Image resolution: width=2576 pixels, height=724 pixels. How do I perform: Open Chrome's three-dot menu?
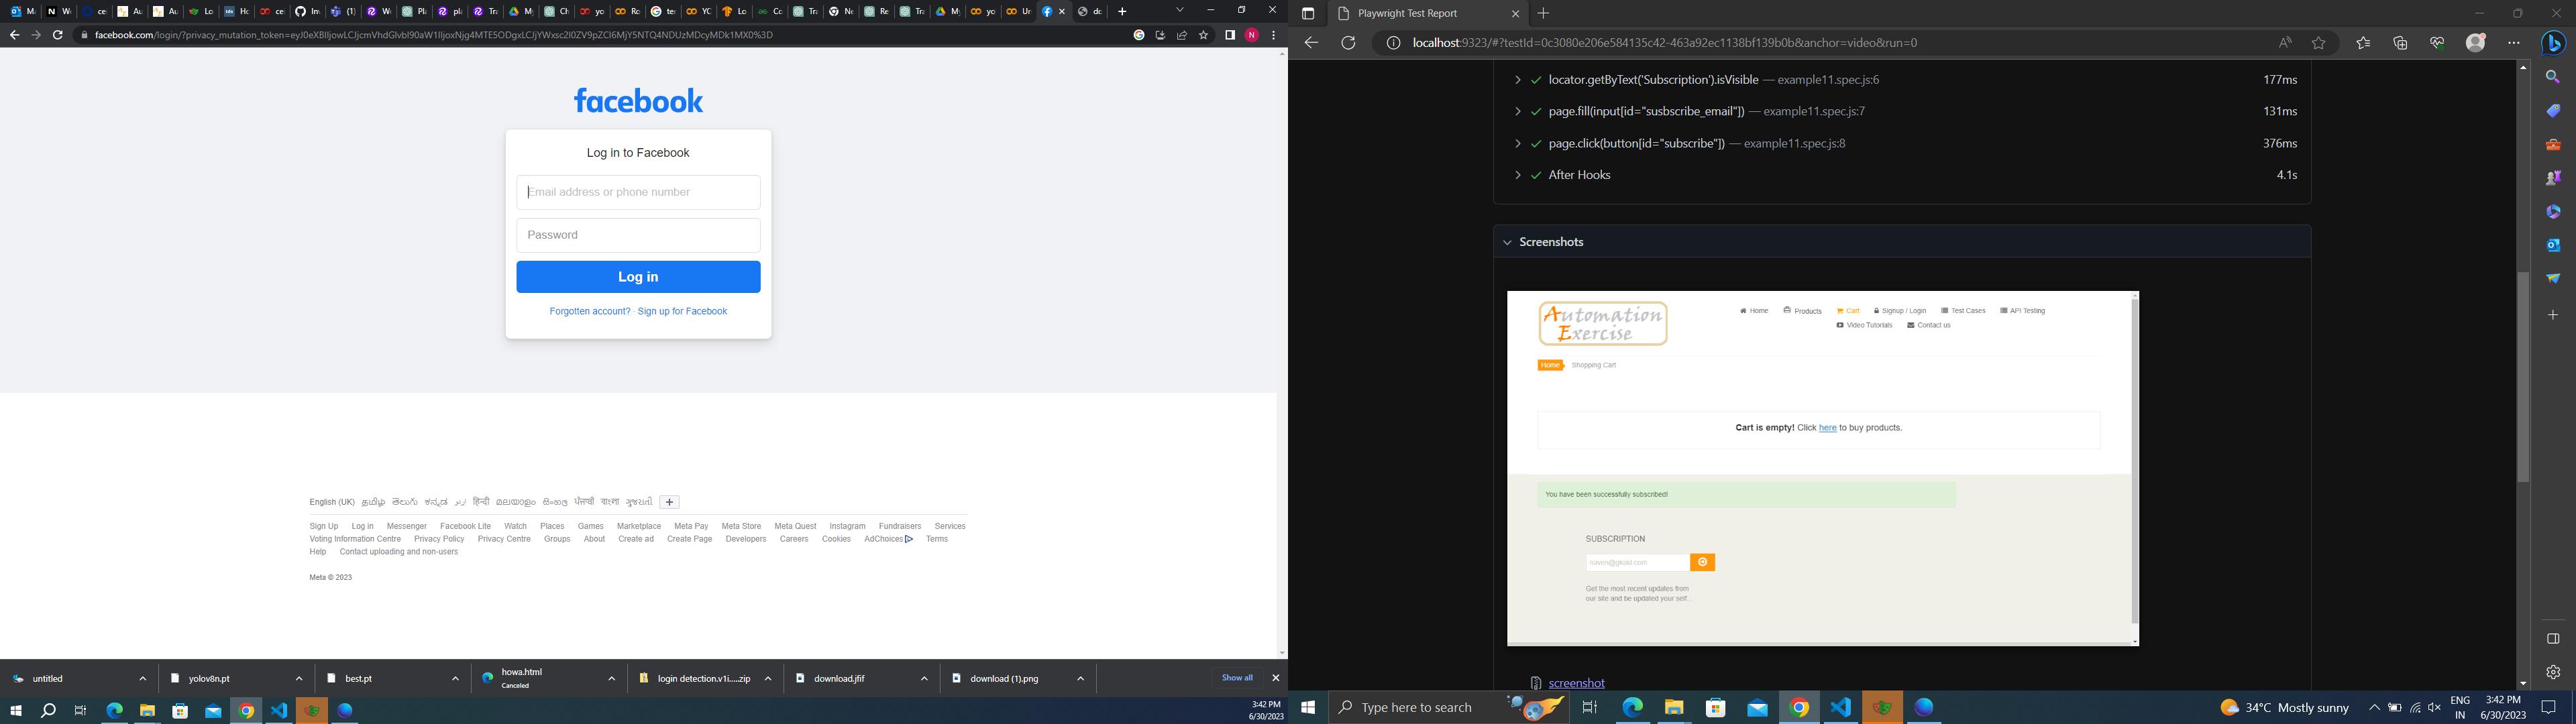coord(1273,35)
